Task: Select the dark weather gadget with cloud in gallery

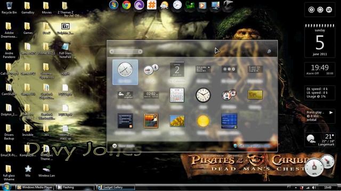Action: click(125, 95)
